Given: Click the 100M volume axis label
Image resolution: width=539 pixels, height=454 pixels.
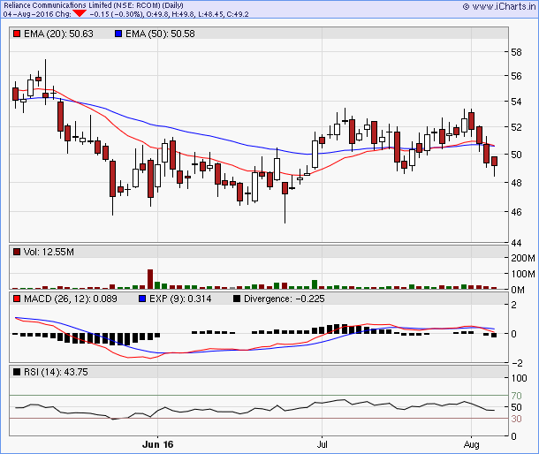Looking at the screenshot, I should (523, 274).
